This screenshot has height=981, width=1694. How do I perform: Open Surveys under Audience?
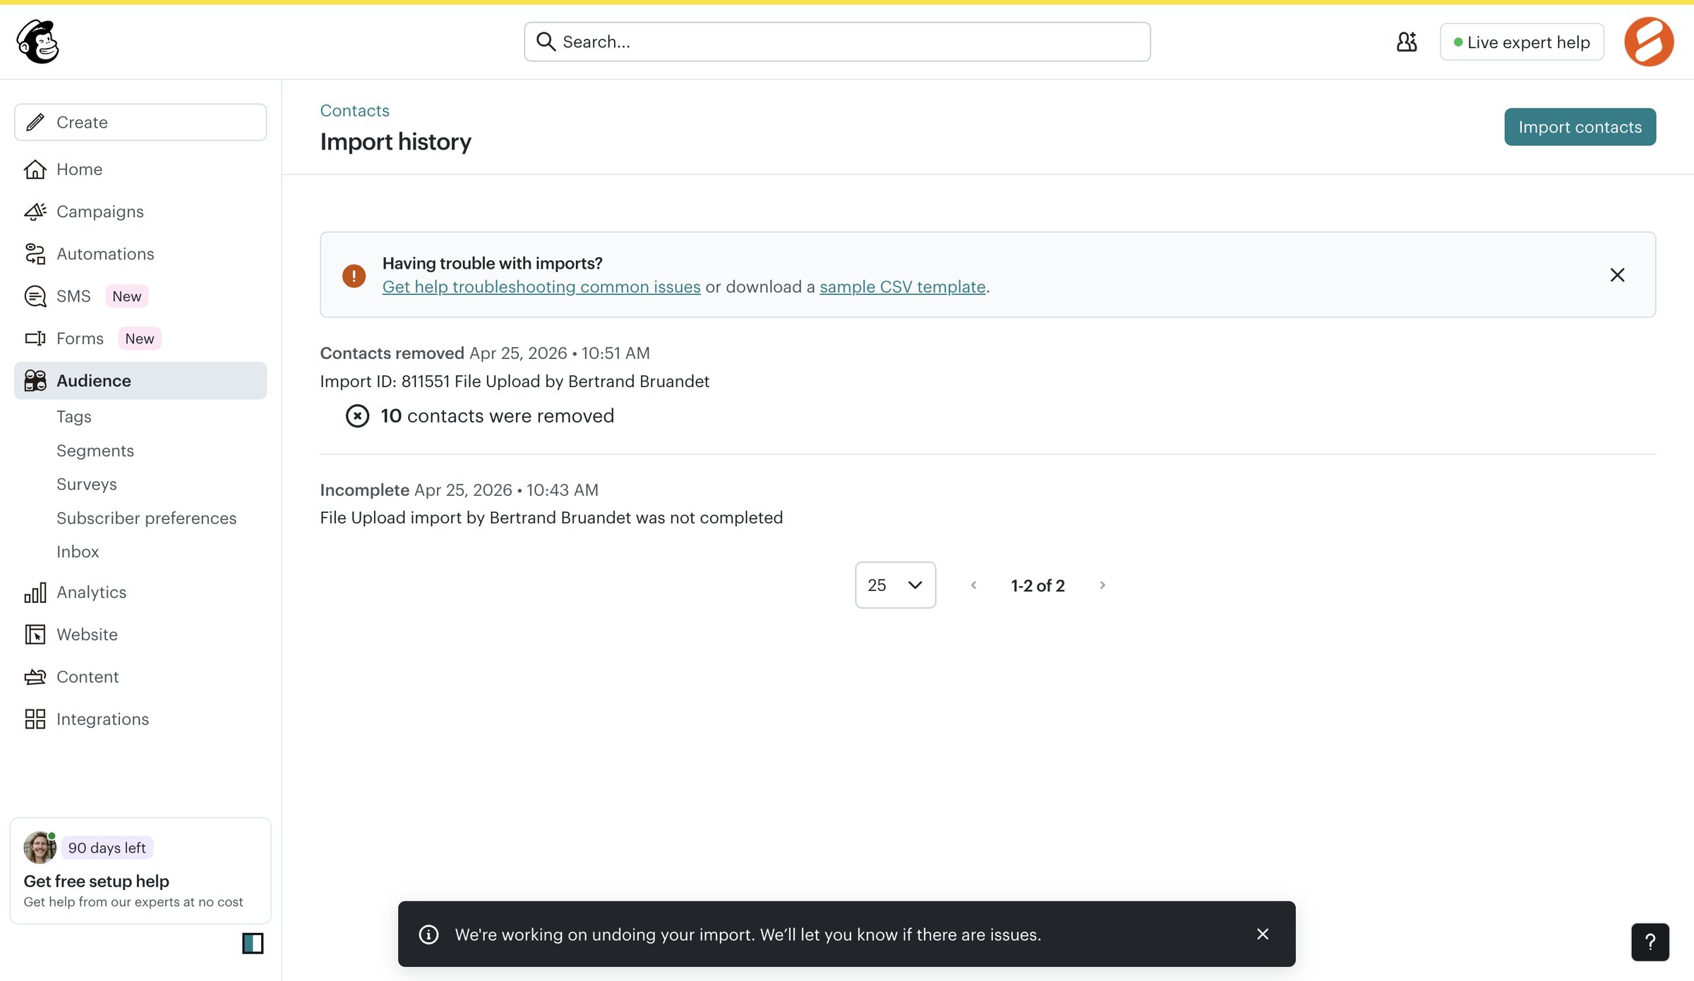87,485
